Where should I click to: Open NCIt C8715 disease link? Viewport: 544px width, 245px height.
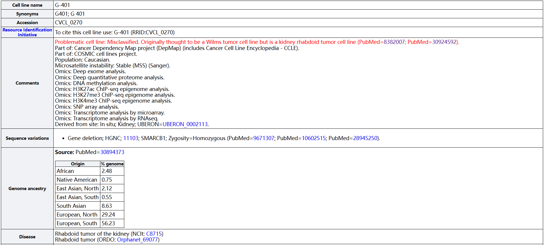pos(154,234)
